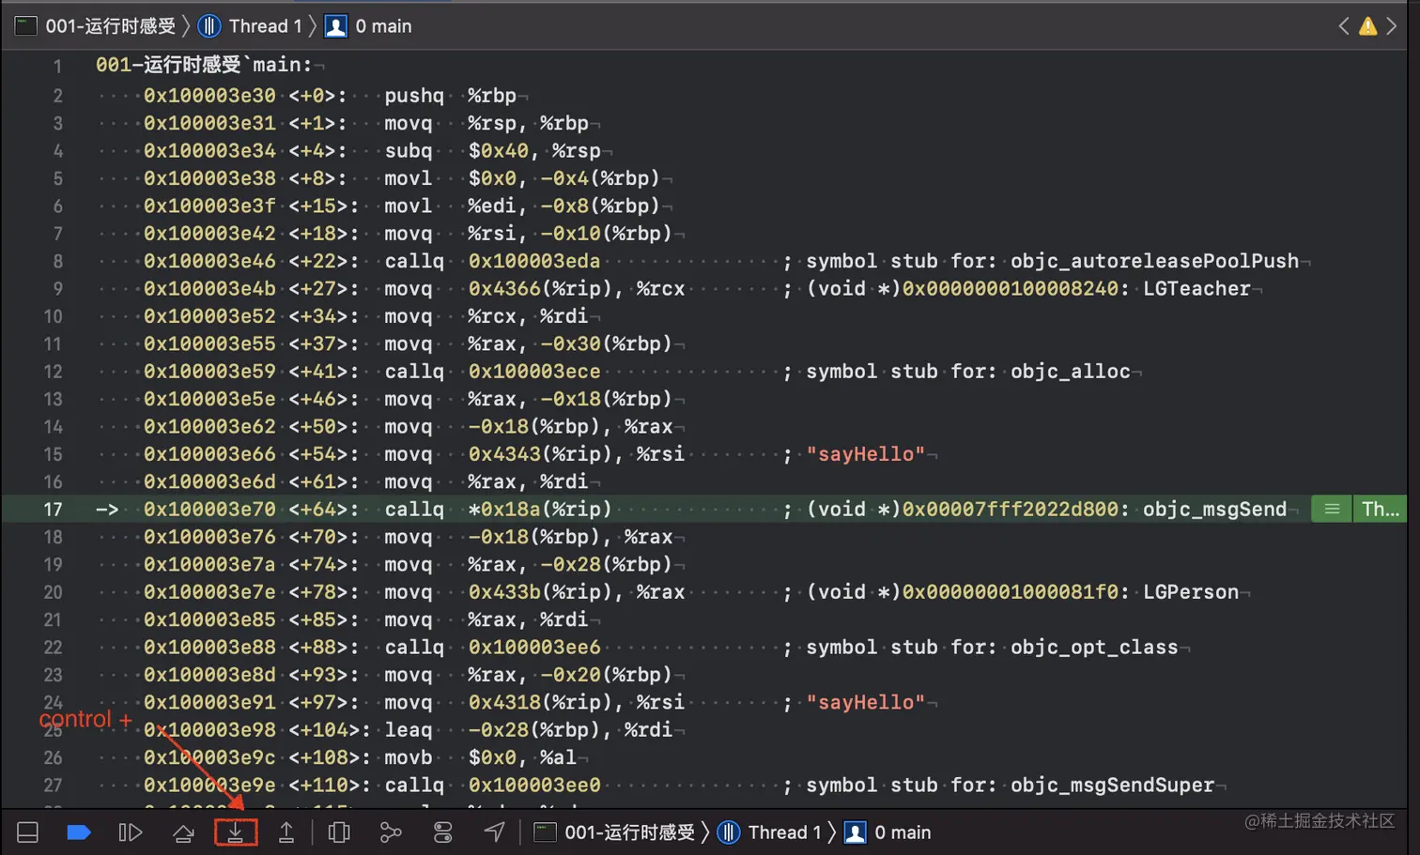The image size is (1420, 855).
Task: Go forward using the top-right right chevron
Action: pyautogui.click(x=1392, y=26)
